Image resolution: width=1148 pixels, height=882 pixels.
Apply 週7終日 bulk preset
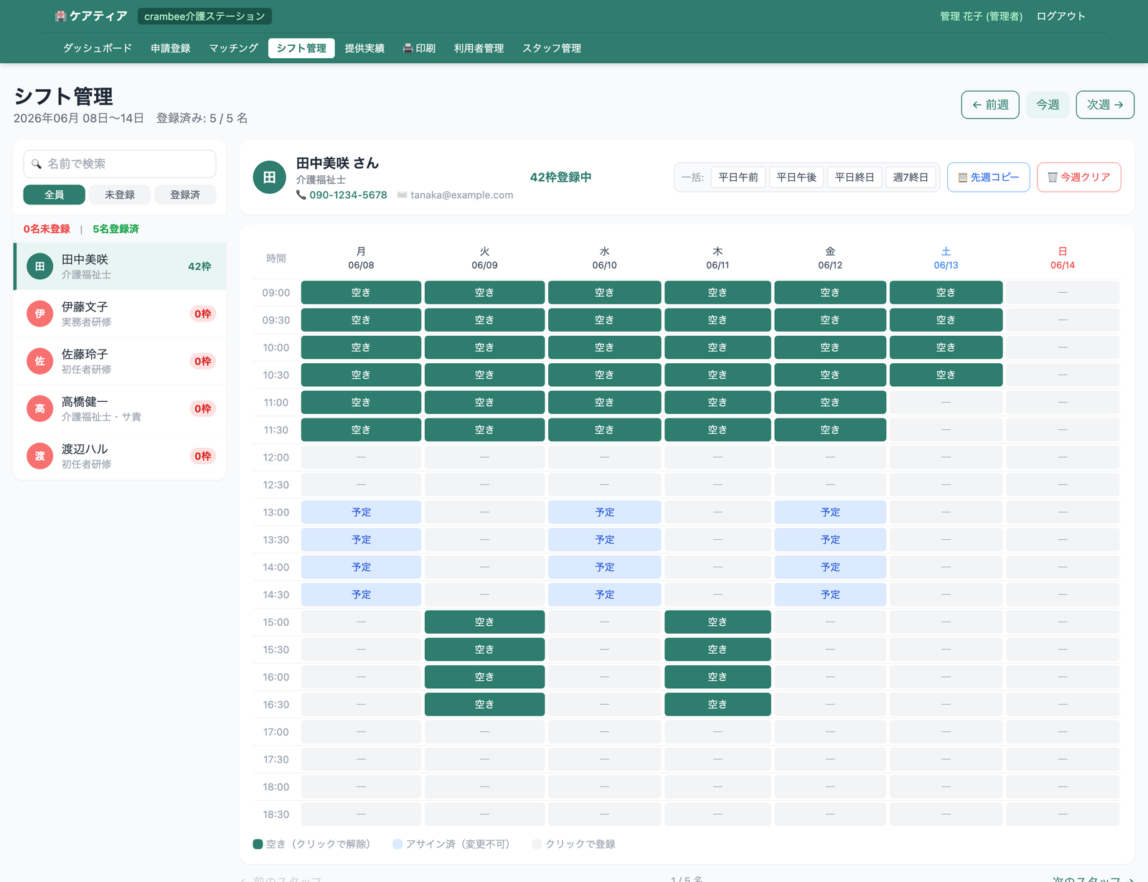coord(911,177)
